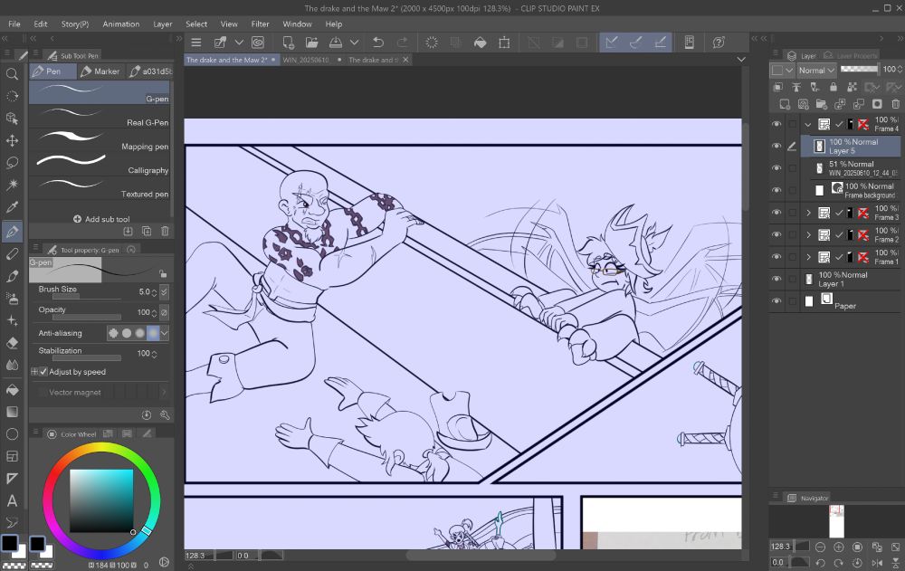Select the Magnifier zoom tool

tap(12, 74)
